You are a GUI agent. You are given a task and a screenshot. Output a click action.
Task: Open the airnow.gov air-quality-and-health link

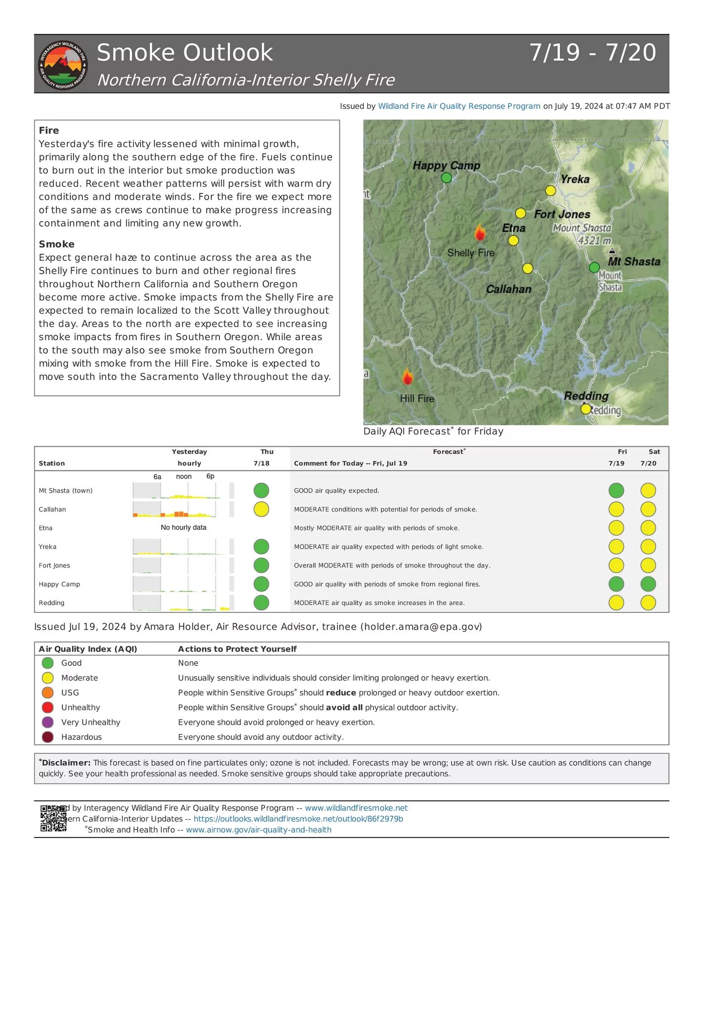[x=258, y=829]
